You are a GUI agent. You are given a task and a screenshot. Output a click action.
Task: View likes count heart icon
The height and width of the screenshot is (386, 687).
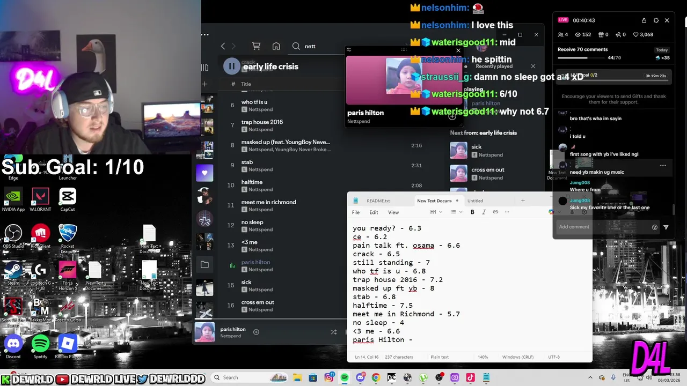(x=636, y=34)
